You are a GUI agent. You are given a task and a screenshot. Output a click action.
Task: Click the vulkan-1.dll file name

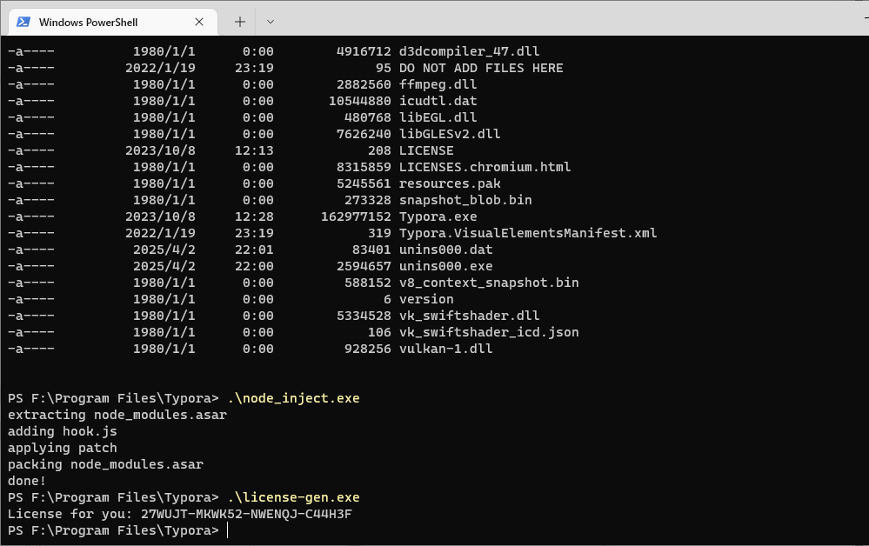point(445,349)
